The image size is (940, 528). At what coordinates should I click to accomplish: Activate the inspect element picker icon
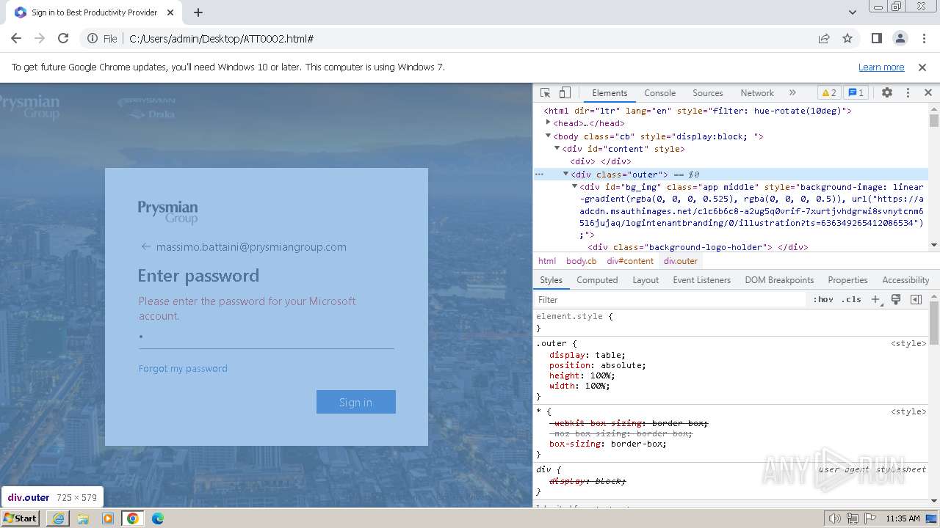pyautogui.click(x=545, y=93)
